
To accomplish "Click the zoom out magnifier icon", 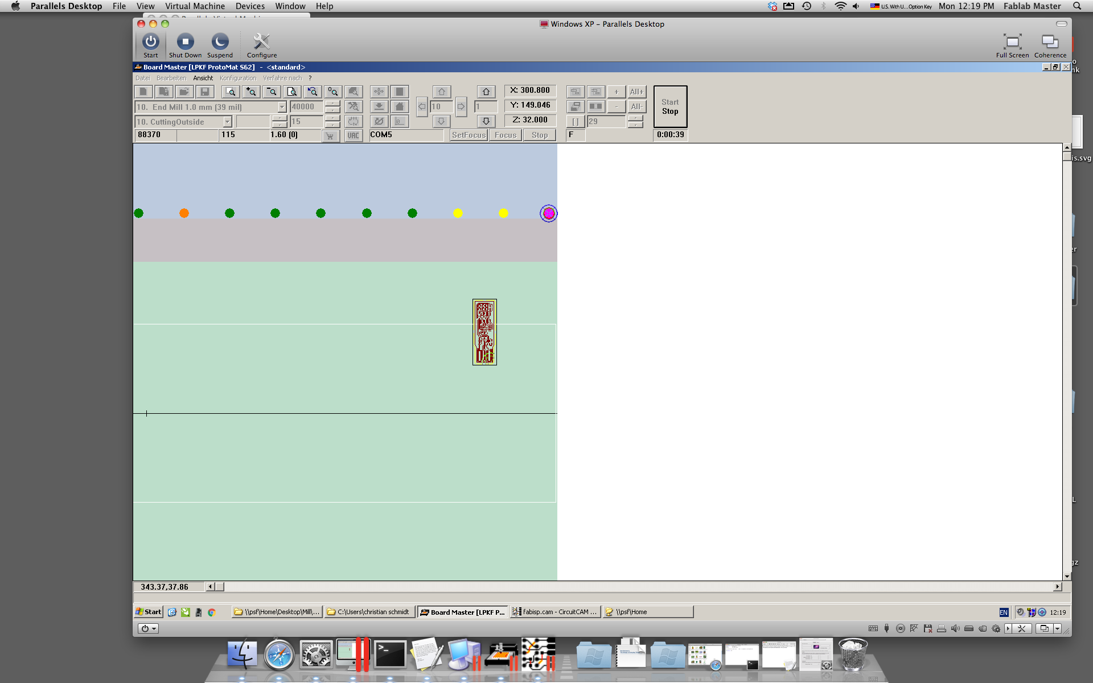I will point(272,92).
